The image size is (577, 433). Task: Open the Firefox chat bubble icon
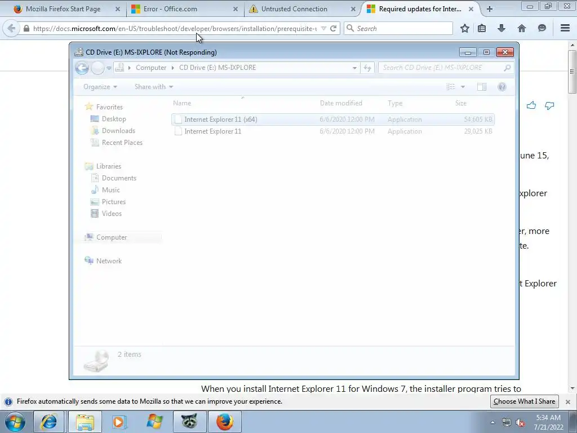click(x=542, y=28)
